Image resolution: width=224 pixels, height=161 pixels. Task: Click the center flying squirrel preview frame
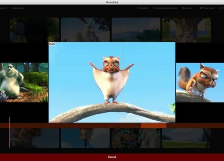coord(112,82)
